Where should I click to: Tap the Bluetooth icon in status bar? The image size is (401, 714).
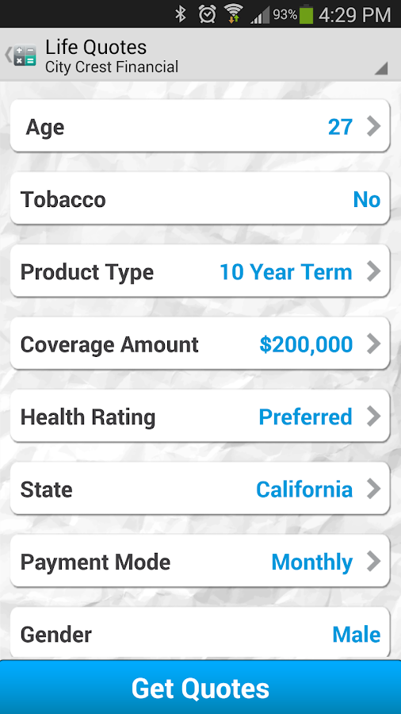click(181, 13)
